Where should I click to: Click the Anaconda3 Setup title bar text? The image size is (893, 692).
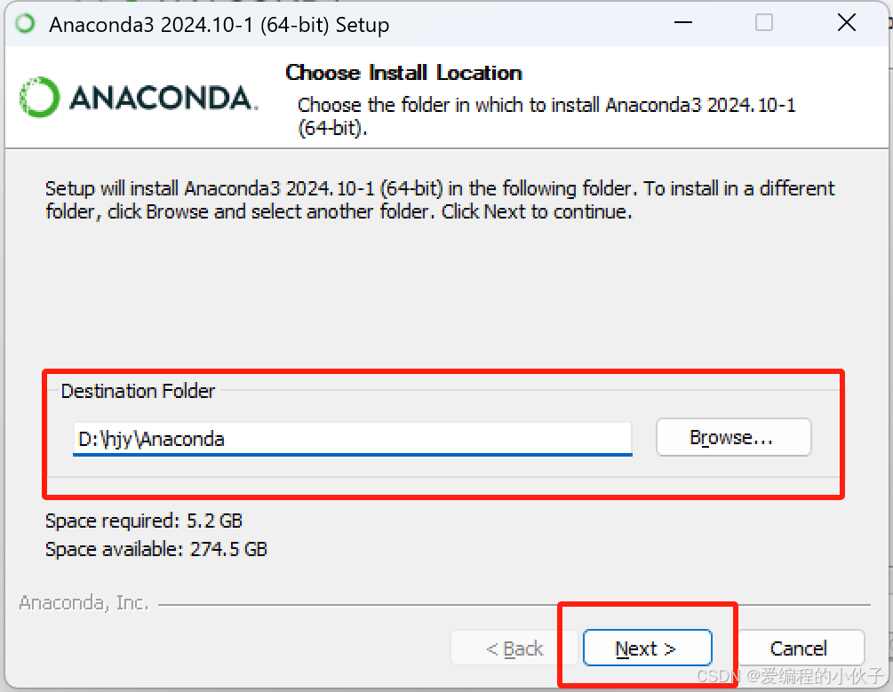tap(219, 25)
